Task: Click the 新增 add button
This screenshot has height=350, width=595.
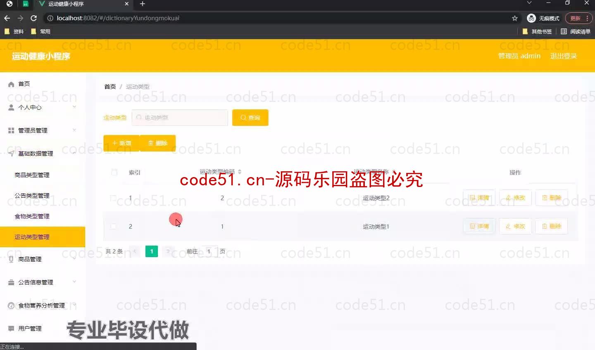Action: [x=121, y=143]
